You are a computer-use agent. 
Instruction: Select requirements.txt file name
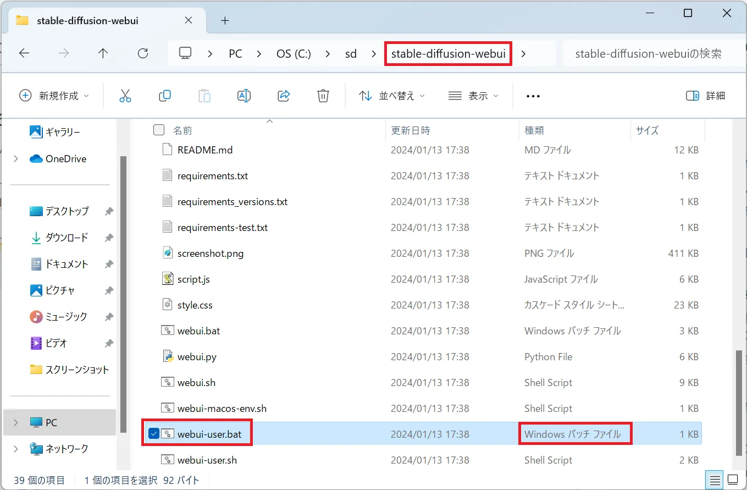213,176
